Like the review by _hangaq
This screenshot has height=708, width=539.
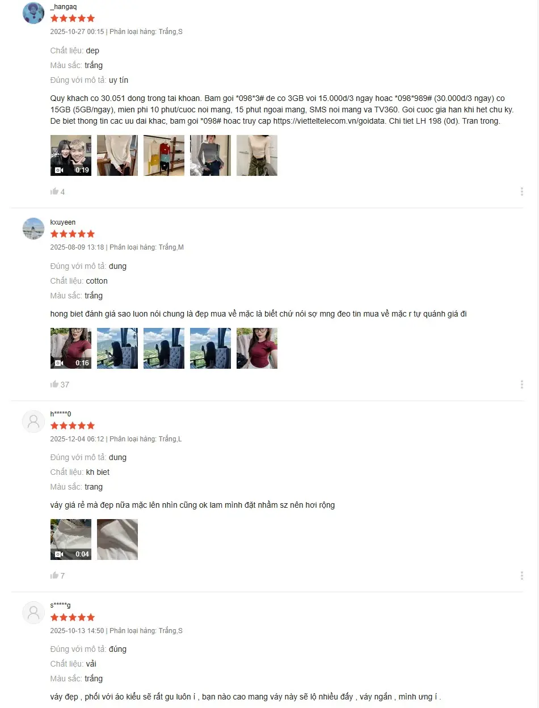click(54, 192)
